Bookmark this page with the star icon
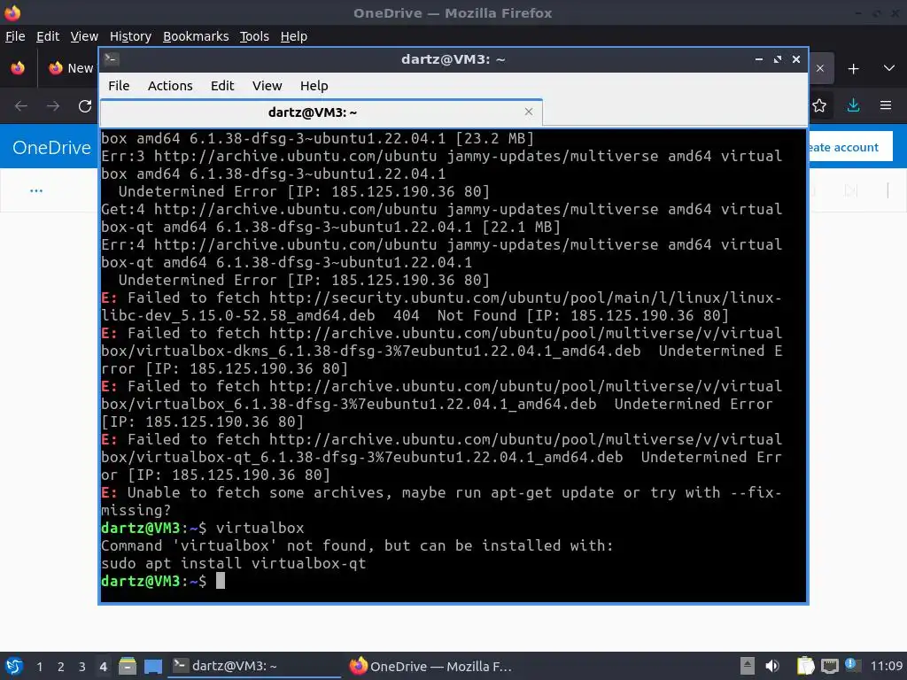Viewport: 907px width, 680px height. tap(819, 106)
